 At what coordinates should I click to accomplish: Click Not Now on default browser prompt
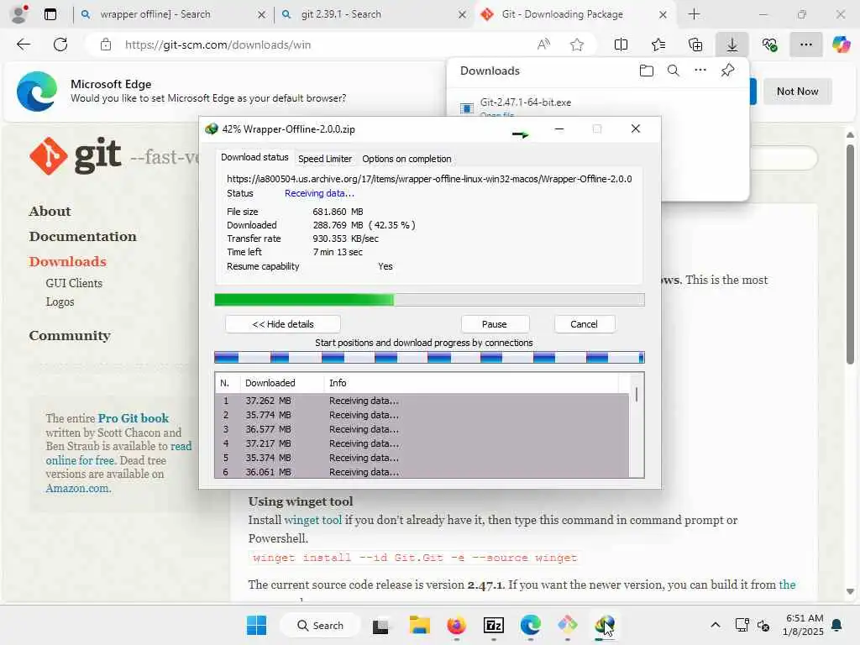(x=798, y=92)
